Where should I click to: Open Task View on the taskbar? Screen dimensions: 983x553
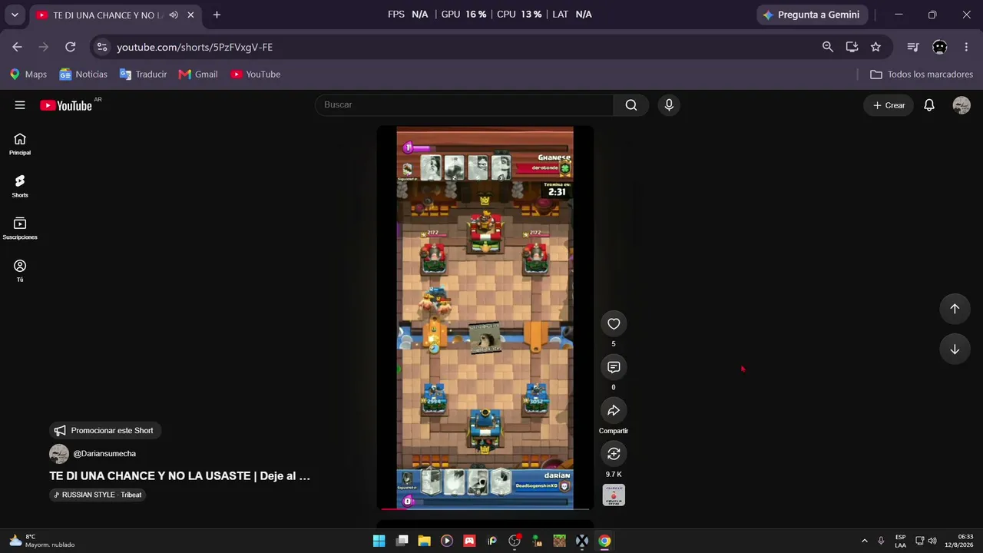point(402,541)
